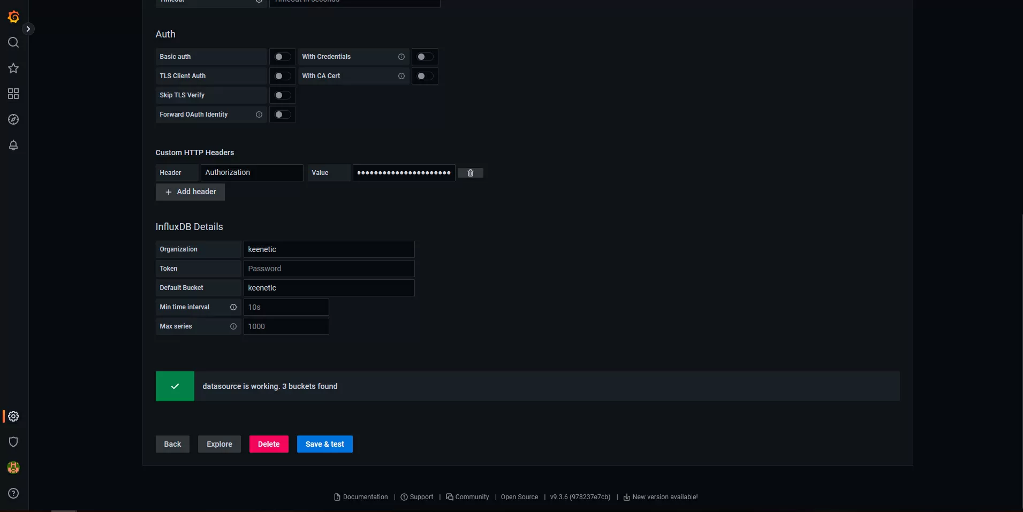The image size is (1023, 512).
Task: Click Save & test
Action: (325, 444)
